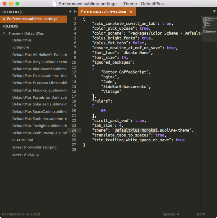217x218 pixels.
Task: Click the "SideBarEnhancements" entry
Action: coord(125,87)
